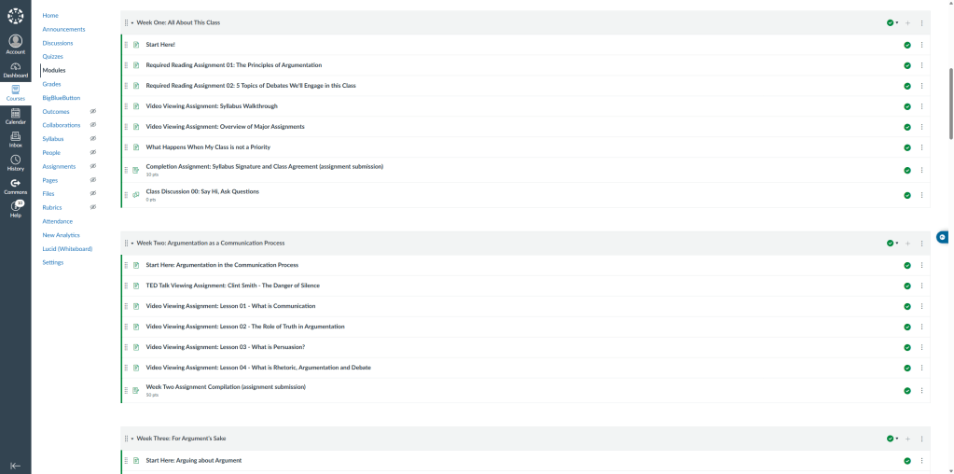Go to the Dashboard icon
954x474 pixels.
(15, 69)
